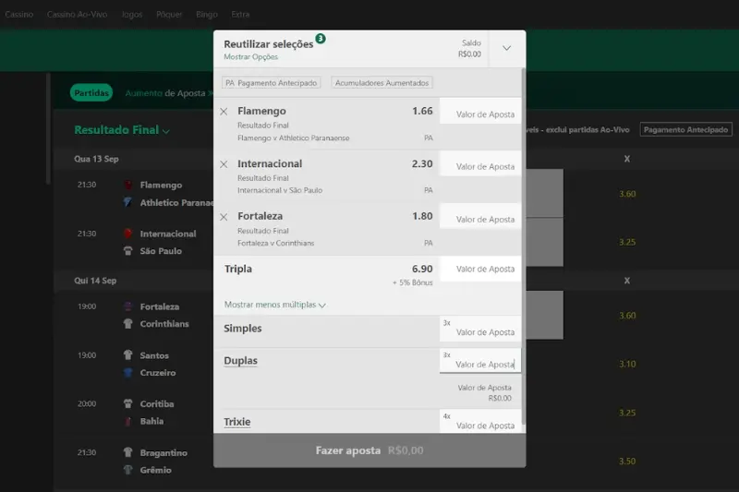The height and width of the screenshot is (492, 739).
Task: Click Internacional v São Paulo match text
Action: click(280, 190)
